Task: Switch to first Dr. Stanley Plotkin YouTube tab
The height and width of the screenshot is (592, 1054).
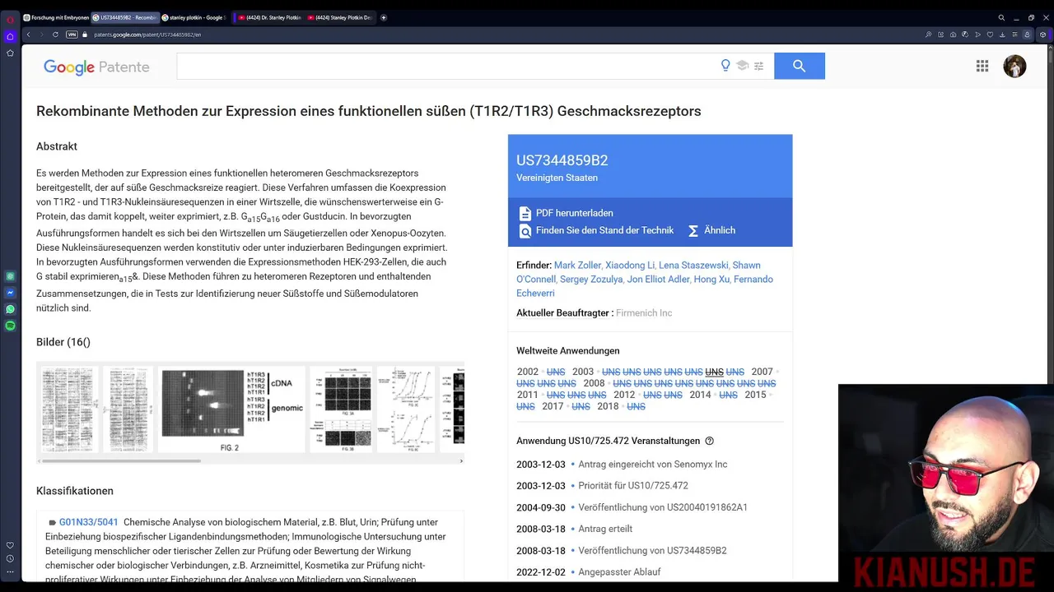Action: click(269, 17)
